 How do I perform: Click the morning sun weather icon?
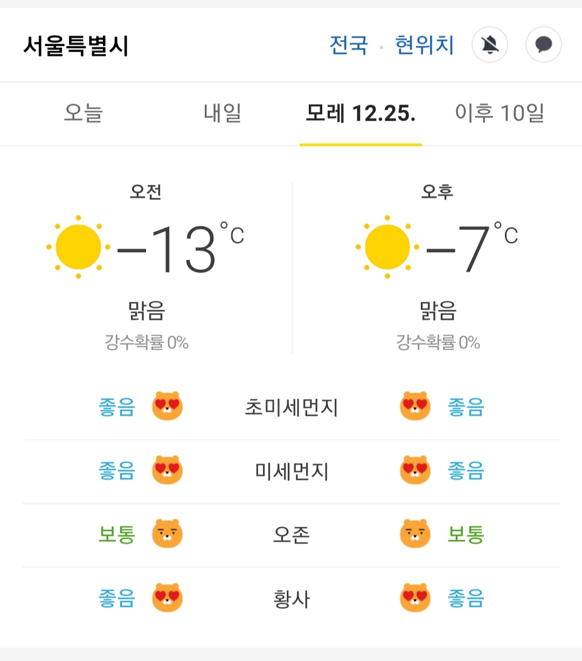[x=79, y=247]
